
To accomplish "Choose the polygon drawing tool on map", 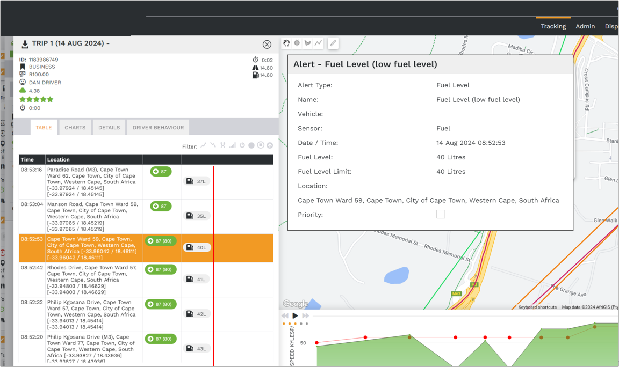I will pyautogui.click(x=307, y=43).
